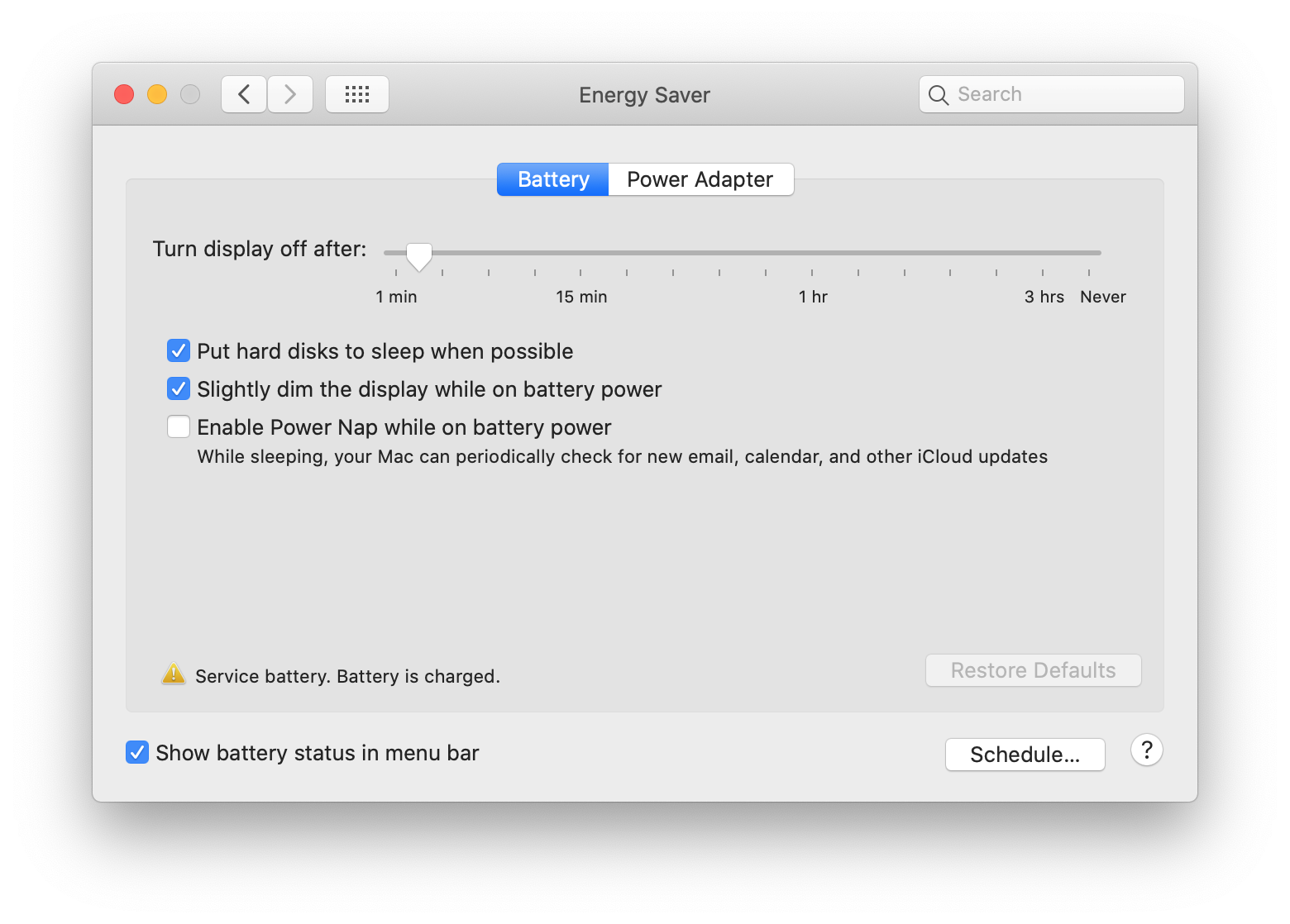Click the yellow minimize window control
The height and width of the screenshot is (924, 1290).
coord(156,94)
